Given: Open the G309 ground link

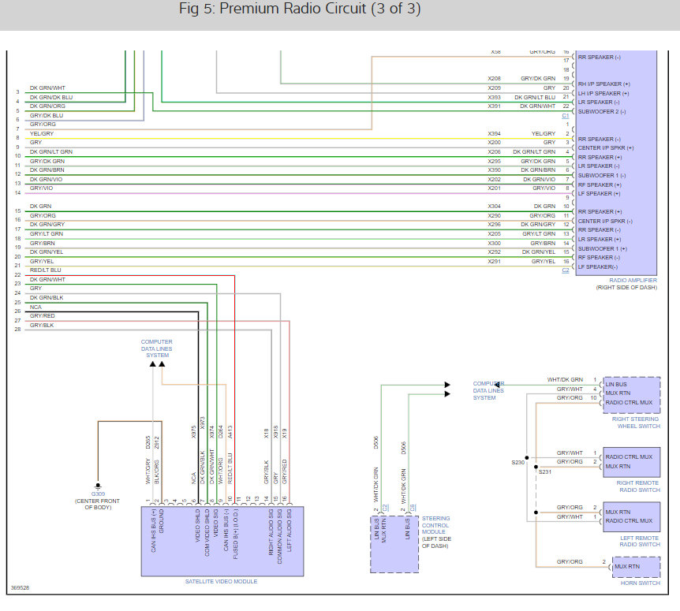Looking at the screenshot, I should click(98, 494).
